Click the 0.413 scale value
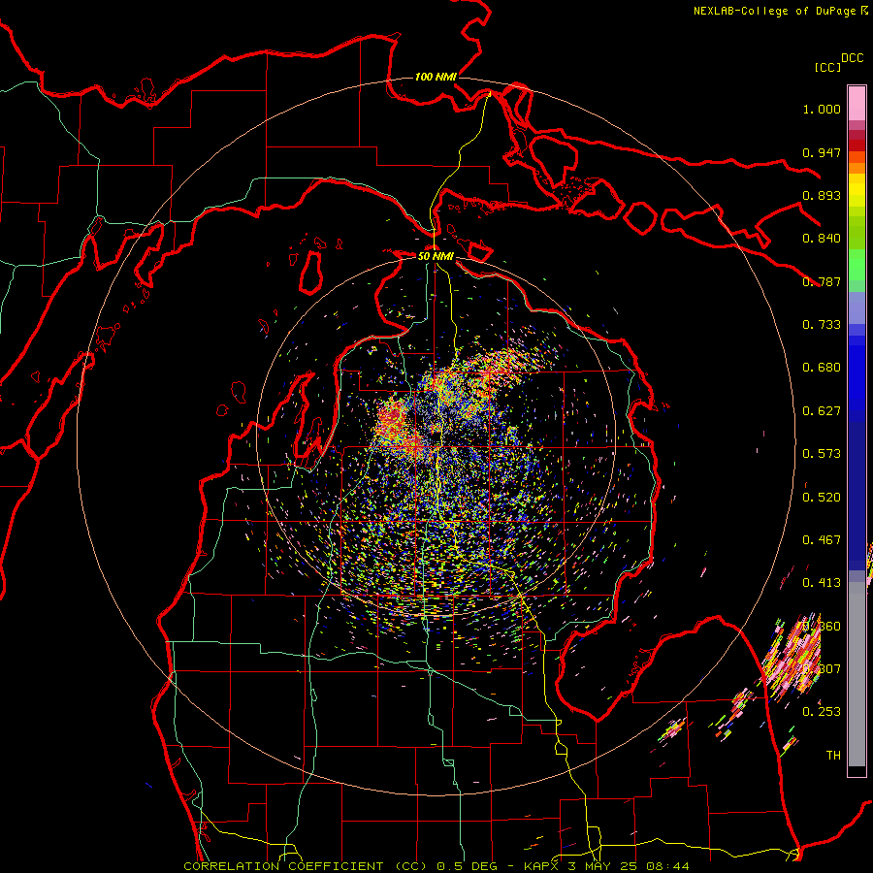 click(x=822, y=583)
